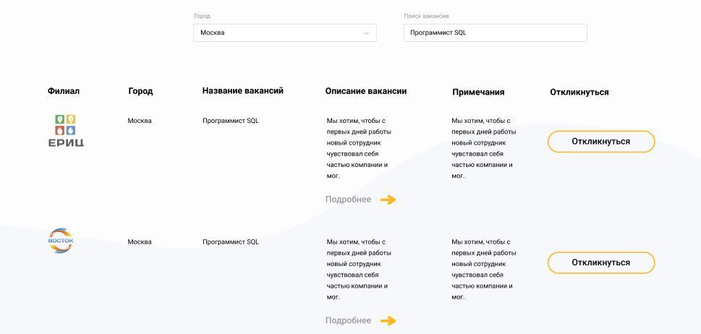
Task: Select Программист SQL title in the ЕРИЦ row
Action: click(x=230, y=121)
